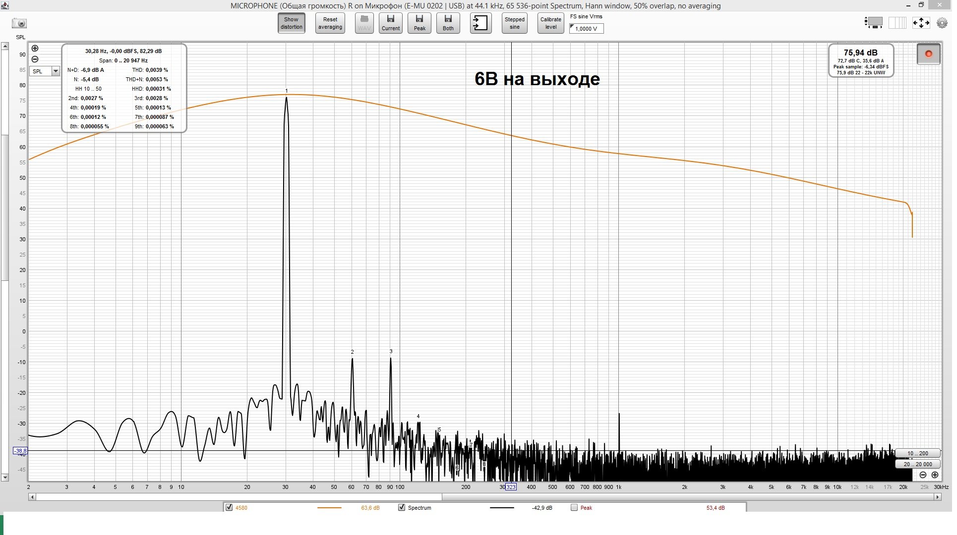
Task: Save Peak trace with disk icon
Action: pyautogui.click(x=419, y=23)
